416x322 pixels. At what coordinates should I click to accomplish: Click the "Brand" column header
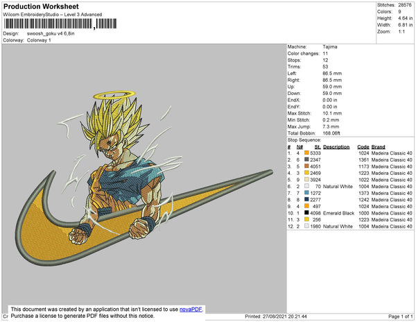pos(379,147)
